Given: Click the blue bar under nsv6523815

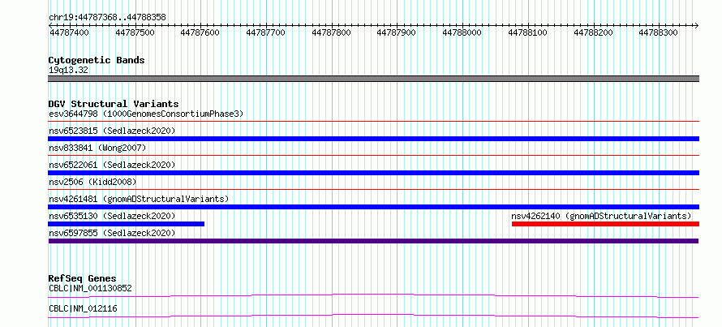Looking at the screenshot, I should pyautogui.click(x=373, y=139).
